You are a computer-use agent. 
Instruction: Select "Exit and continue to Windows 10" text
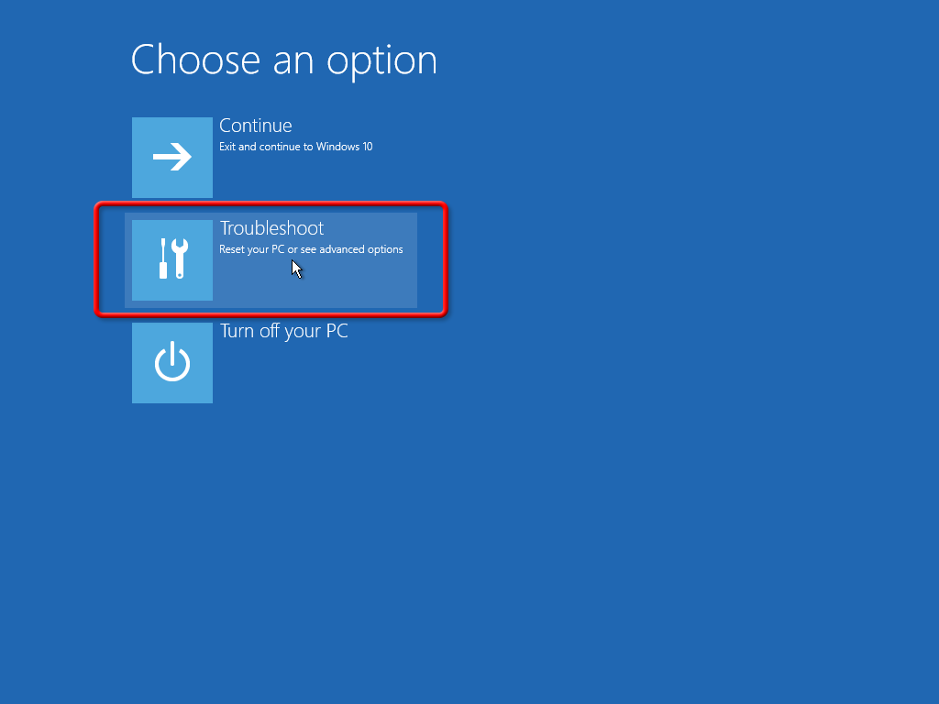pos(296,147)
